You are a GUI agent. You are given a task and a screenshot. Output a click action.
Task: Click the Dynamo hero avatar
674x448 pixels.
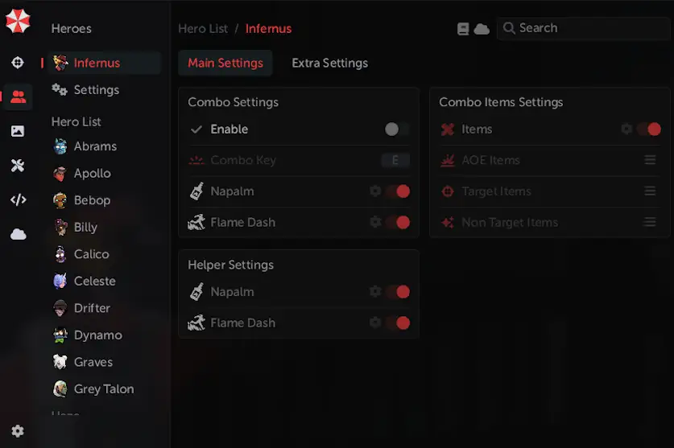(60, 335)
